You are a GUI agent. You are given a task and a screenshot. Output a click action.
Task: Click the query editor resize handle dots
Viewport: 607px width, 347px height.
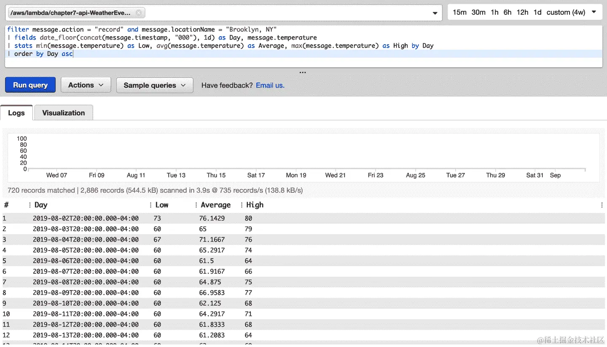click(303, 72)
